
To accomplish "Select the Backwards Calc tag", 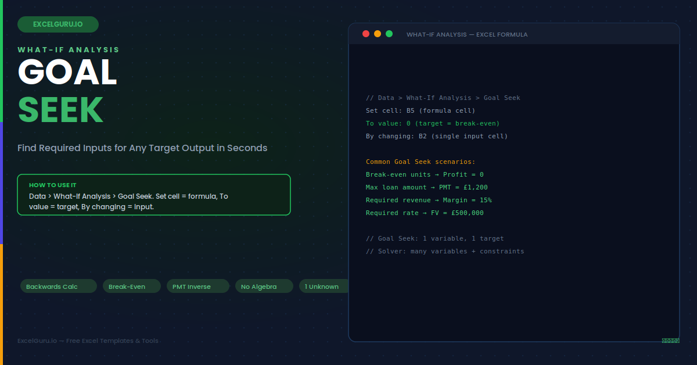I will [58, 286].
